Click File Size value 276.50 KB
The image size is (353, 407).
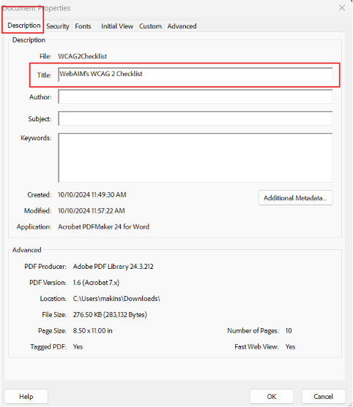(110, 315)
